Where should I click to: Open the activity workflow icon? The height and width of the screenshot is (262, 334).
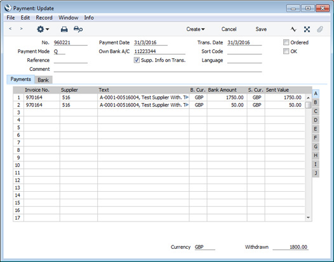(293, 29)
